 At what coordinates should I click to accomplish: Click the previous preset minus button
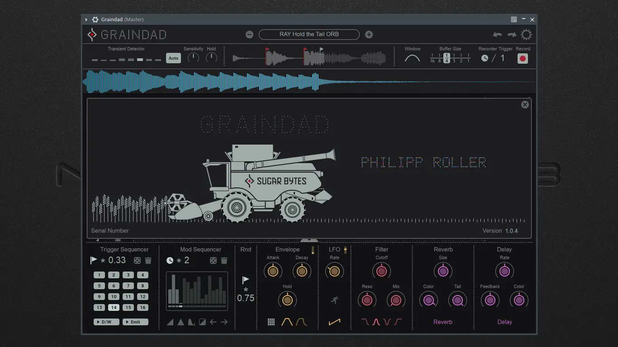249,34
